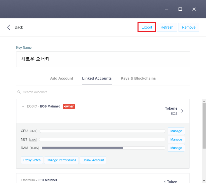Select the Linked Accounts tab

pyautogui.click(x=97, y=78)
